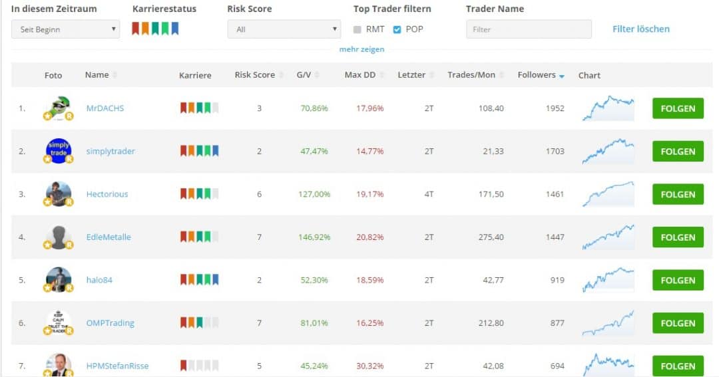The height and width of the screenshot is (377, 719).
Task: Click the Trader Name filter field
Action: pos(528,29)
